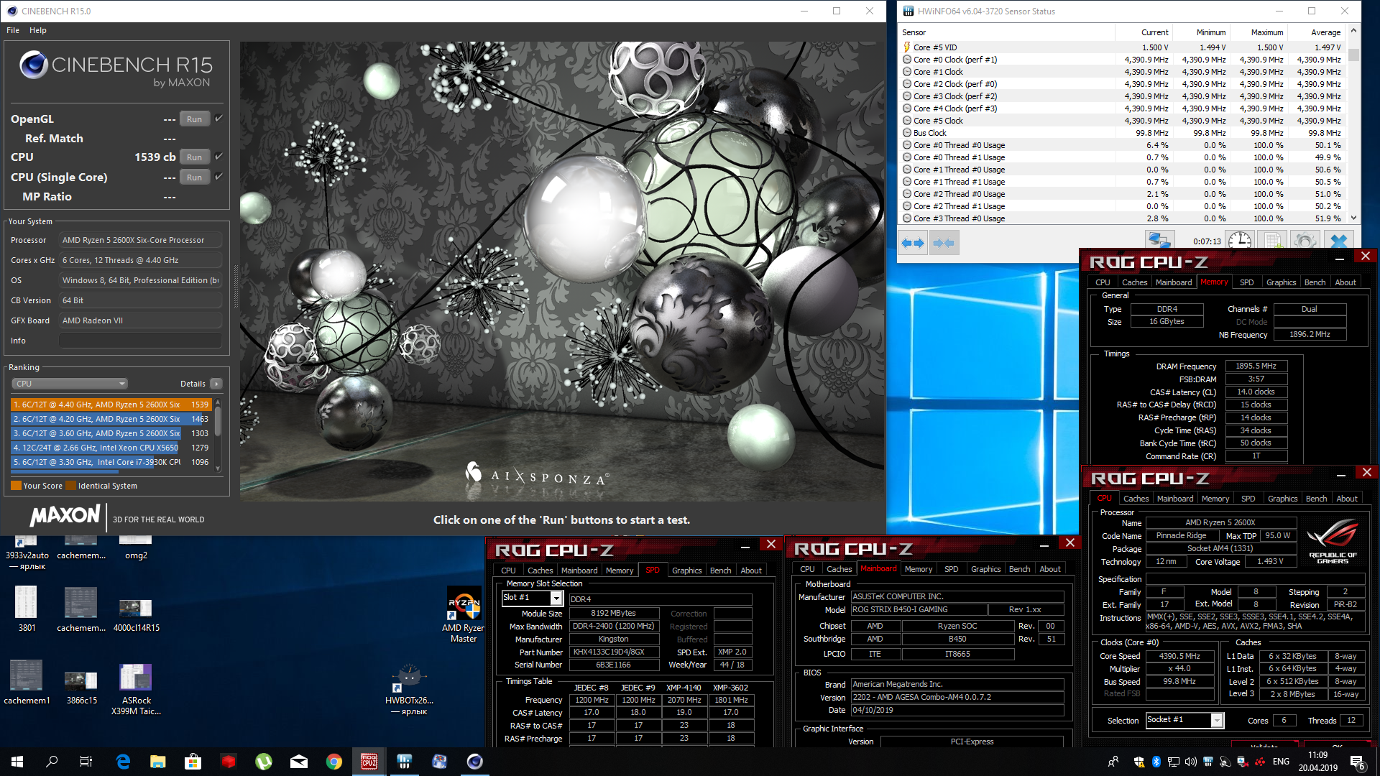Image resolution: width=1380 pixels, height=776 pixels.
Task: Toggle checkbox next to CPU Run
Action: (x=219, y=157)
